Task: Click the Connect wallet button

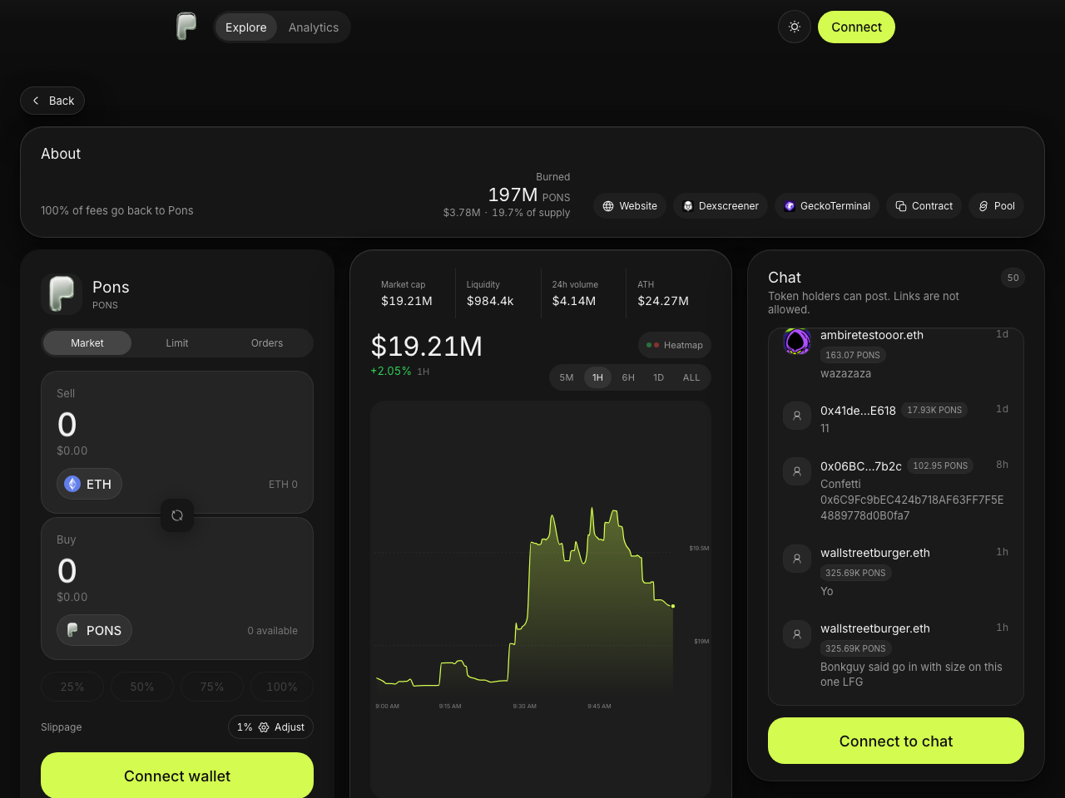Action: tap(177, 776)
